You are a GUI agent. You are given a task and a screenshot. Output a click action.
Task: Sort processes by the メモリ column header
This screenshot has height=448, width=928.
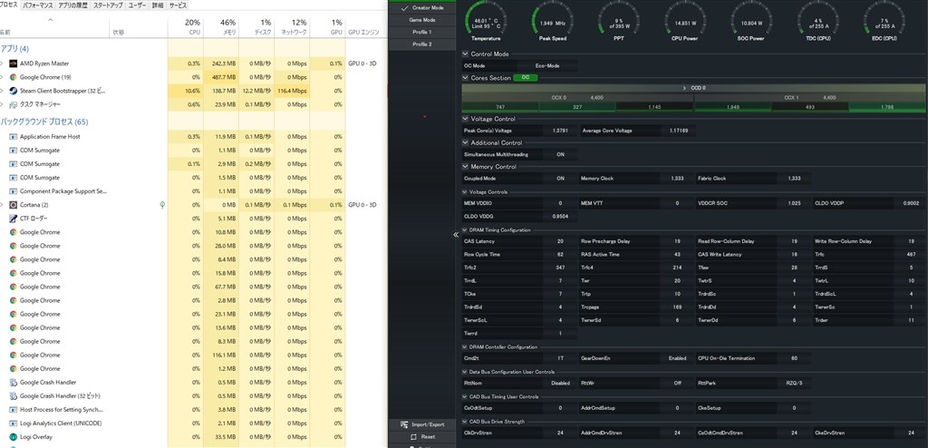[x=221, y=27]
